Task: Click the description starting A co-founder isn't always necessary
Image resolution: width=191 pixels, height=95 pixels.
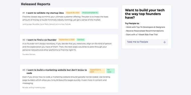Action: (67, 47)
